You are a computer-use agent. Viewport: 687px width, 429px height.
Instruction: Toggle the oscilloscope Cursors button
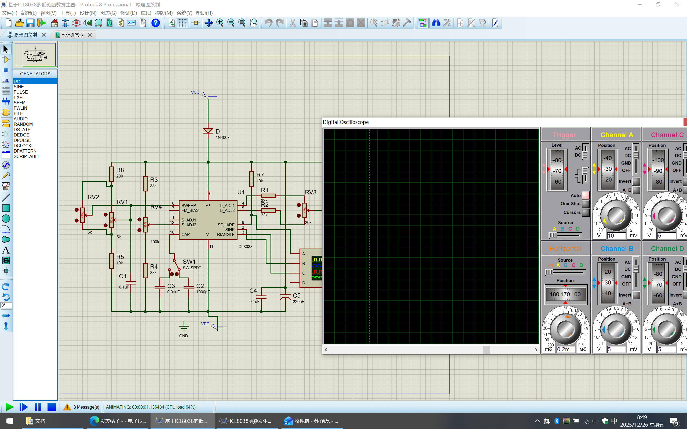click(x=585, y=212)
